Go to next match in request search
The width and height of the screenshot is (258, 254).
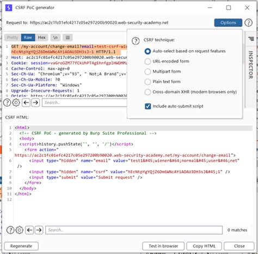point(35,102)
